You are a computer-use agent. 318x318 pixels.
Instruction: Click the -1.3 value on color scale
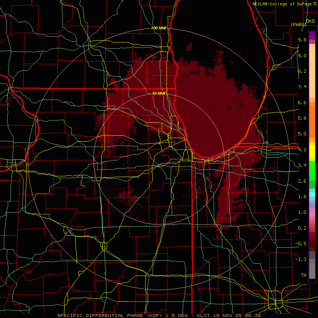[x=301, y=259]
